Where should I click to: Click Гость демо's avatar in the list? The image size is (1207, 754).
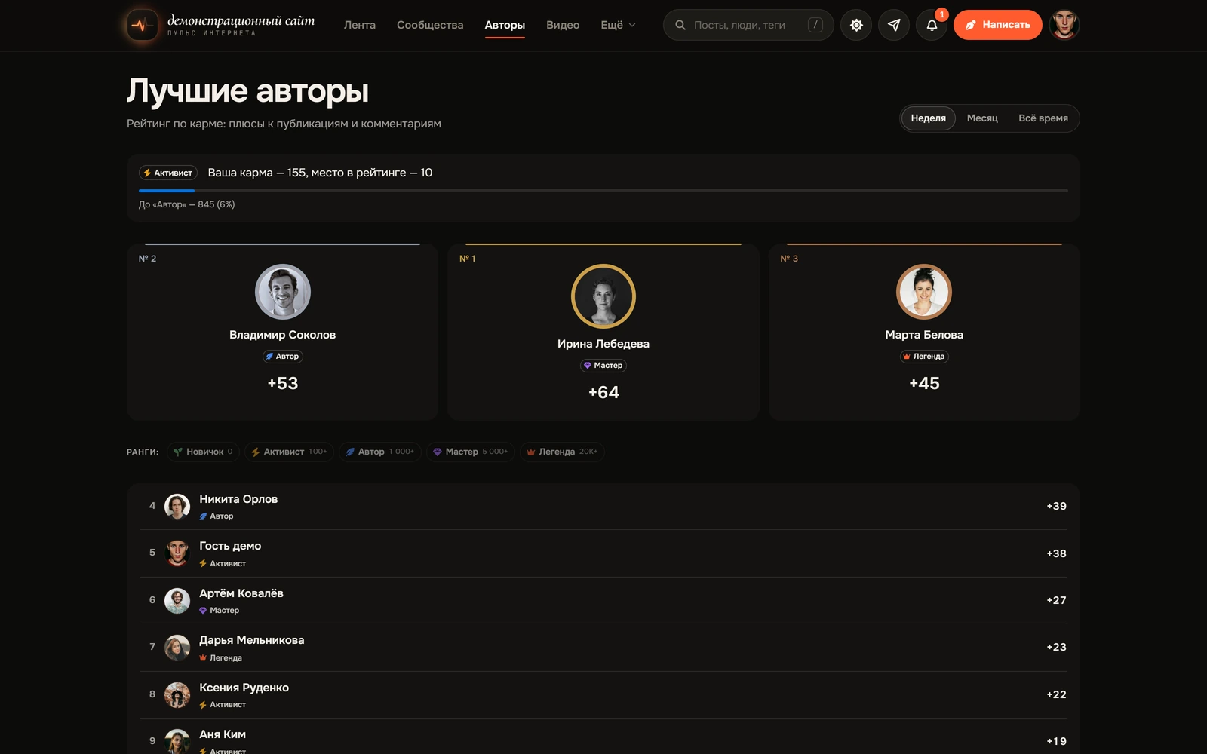coord(177,553)
